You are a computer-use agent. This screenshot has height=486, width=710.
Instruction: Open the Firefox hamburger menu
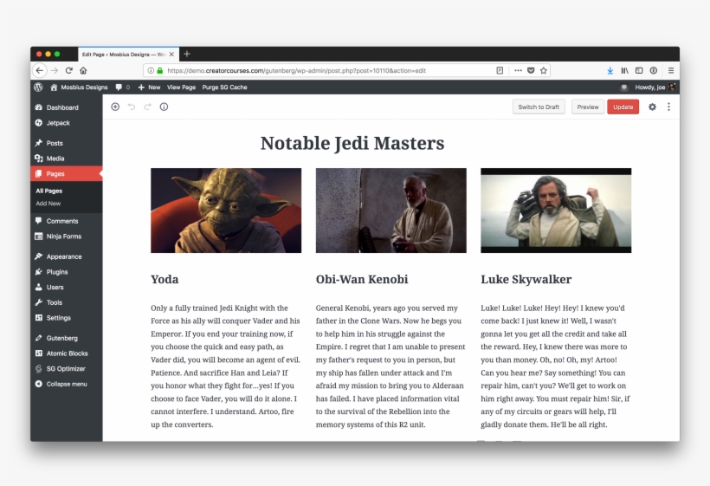[670, 70]
